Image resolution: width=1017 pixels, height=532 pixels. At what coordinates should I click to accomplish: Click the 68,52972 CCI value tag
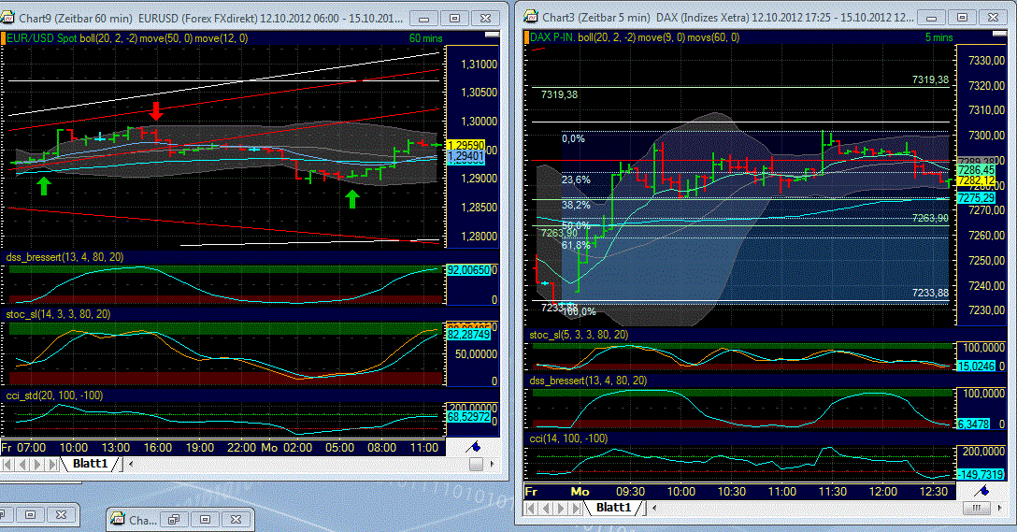pos(469,416)
